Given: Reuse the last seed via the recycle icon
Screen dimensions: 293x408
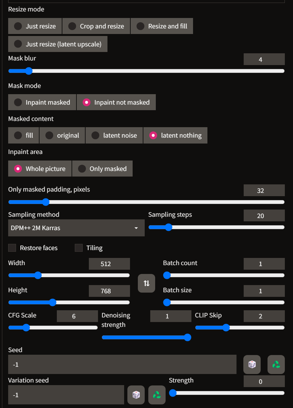Looking at the screenshot, I should 276,364.
